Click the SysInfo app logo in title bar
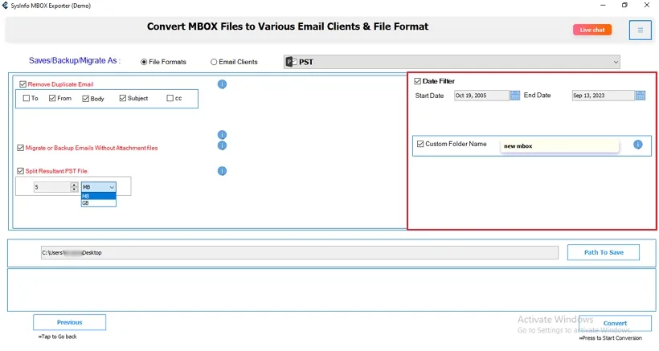 pos(5,6)
